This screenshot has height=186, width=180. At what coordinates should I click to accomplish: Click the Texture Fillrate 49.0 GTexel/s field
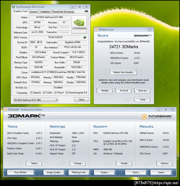point(76,57)
